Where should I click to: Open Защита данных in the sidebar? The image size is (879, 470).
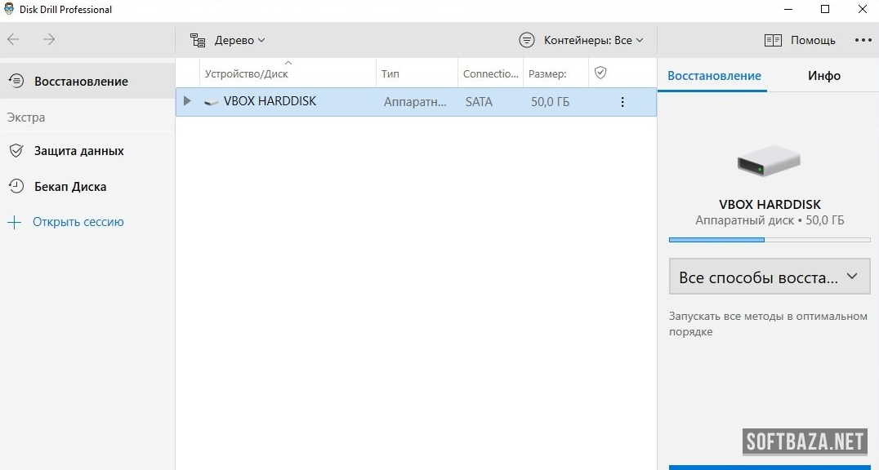(x=78, y=151)
